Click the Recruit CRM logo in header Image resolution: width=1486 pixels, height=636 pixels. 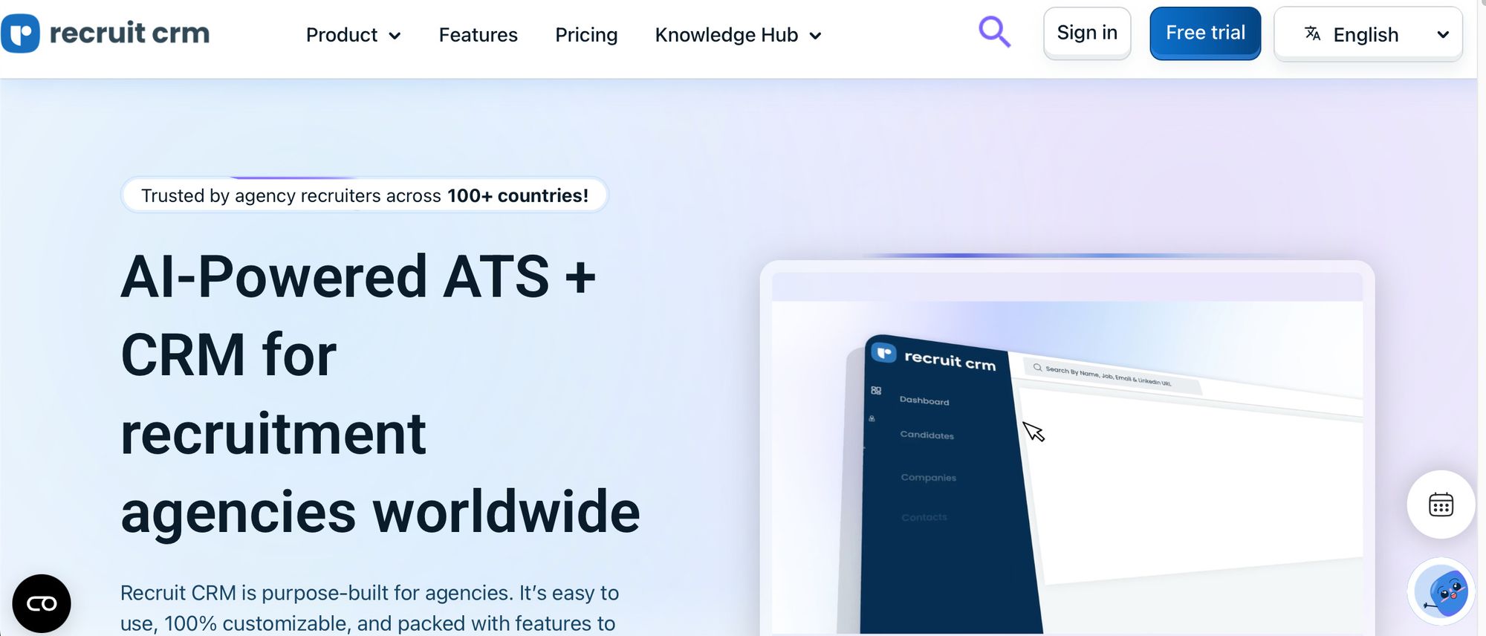click(x=106, y=33)
